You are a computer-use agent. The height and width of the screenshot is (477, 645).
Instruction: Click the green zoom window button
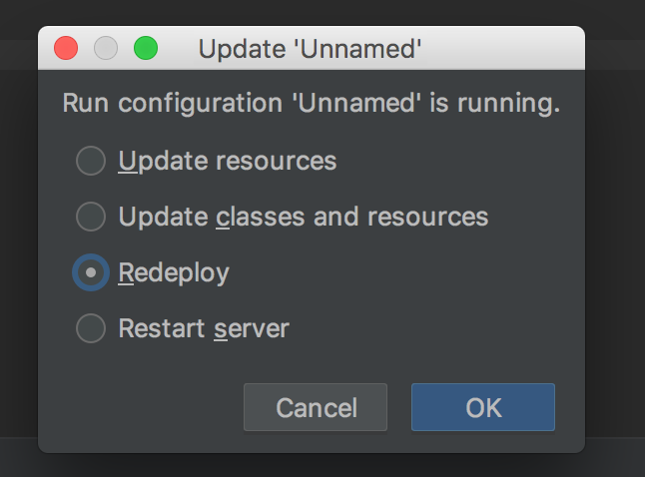(x=146, y=48)
